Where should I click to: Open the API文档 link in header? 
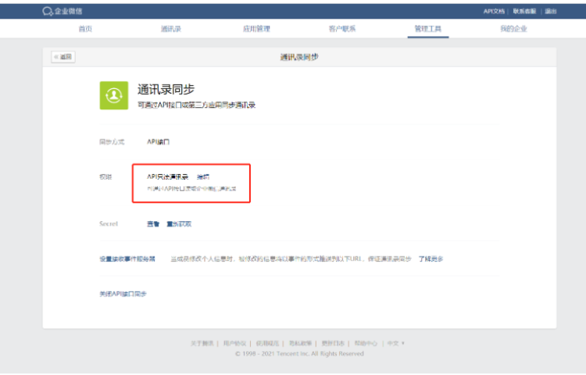tap(494, 11)
